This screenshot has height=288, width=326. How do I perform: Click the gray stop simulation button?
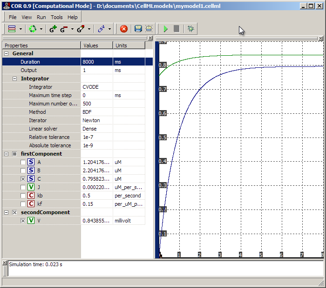tap(177, 29)
